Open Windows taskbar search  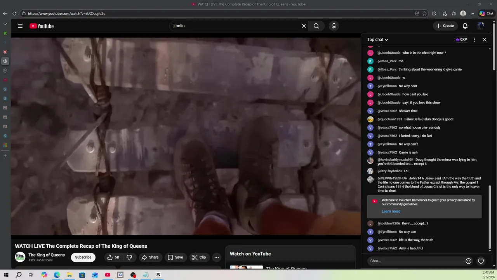(19, 275)
